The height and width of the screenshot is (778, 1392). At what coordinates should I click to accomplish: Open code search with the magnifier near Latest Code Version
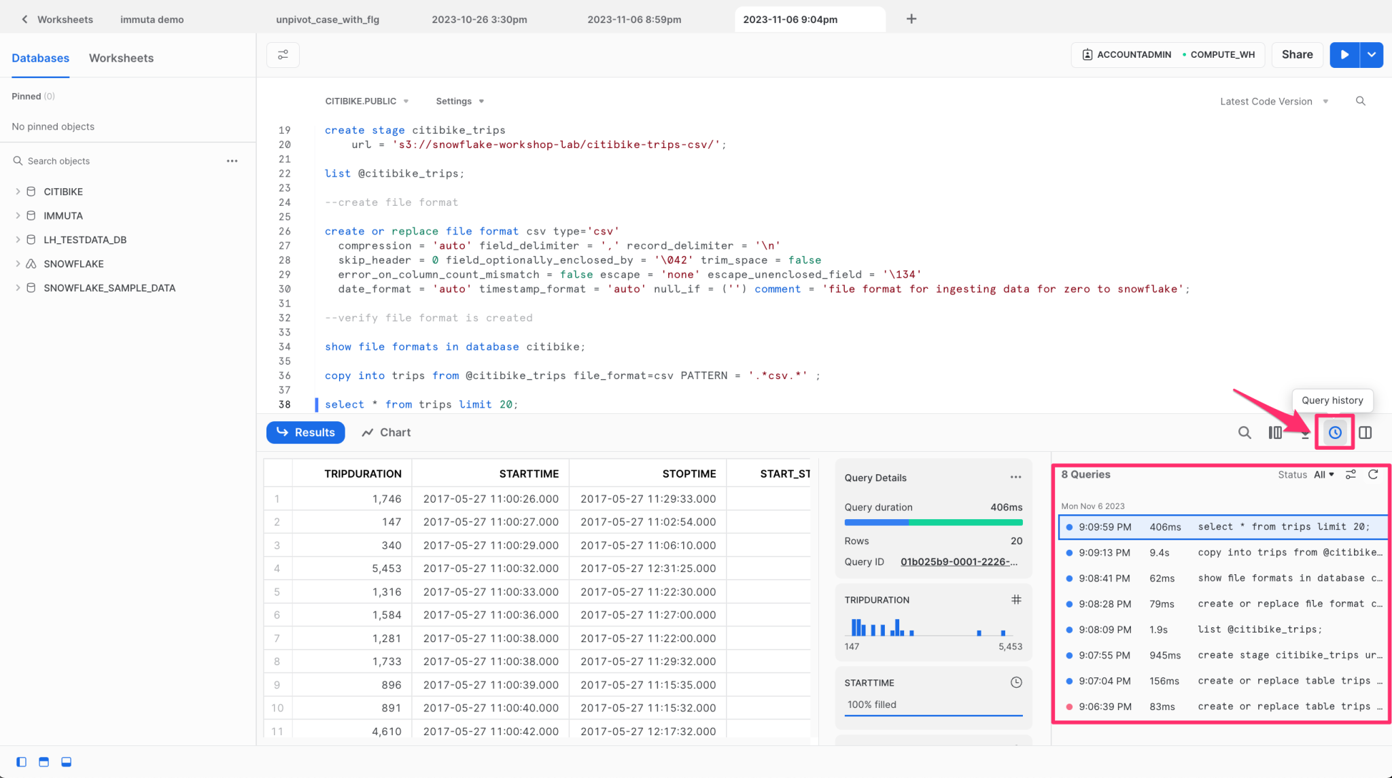click(x=1360, y=101)
